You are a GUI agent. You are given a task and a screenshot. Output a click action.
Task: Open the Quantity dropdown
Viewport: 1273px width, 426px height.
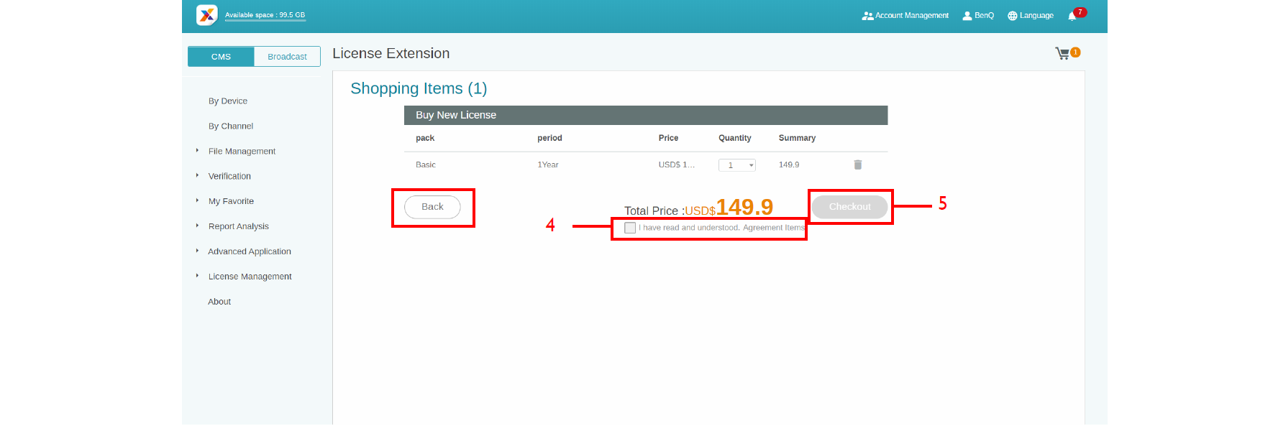(x=737, y=165)
